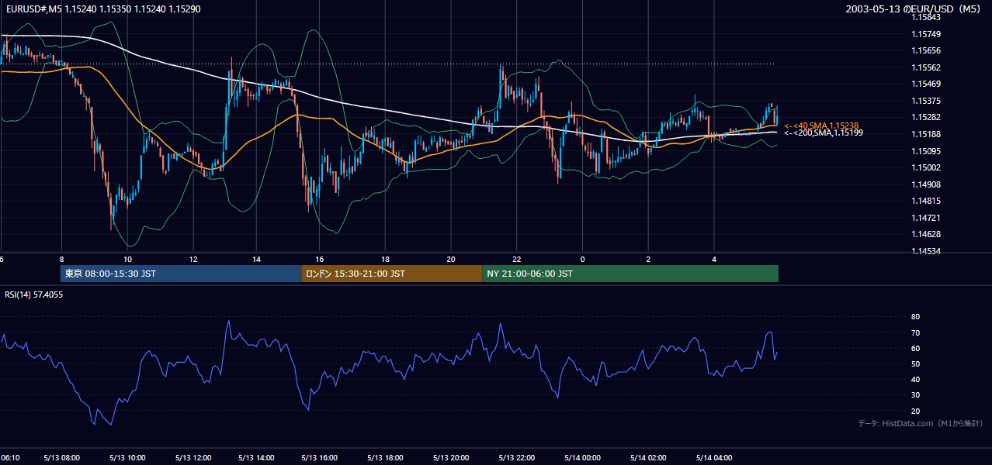Click RSI axis level 60
992x465 pixels.
[x=915, y=348]
